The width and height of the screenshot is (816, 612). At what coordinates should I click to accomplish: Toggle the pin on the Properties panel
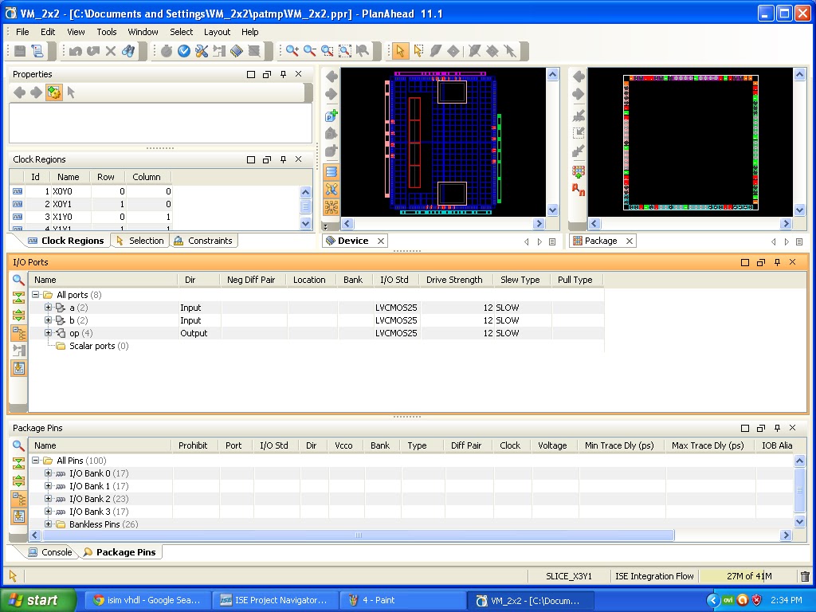(x=283, y=74)
